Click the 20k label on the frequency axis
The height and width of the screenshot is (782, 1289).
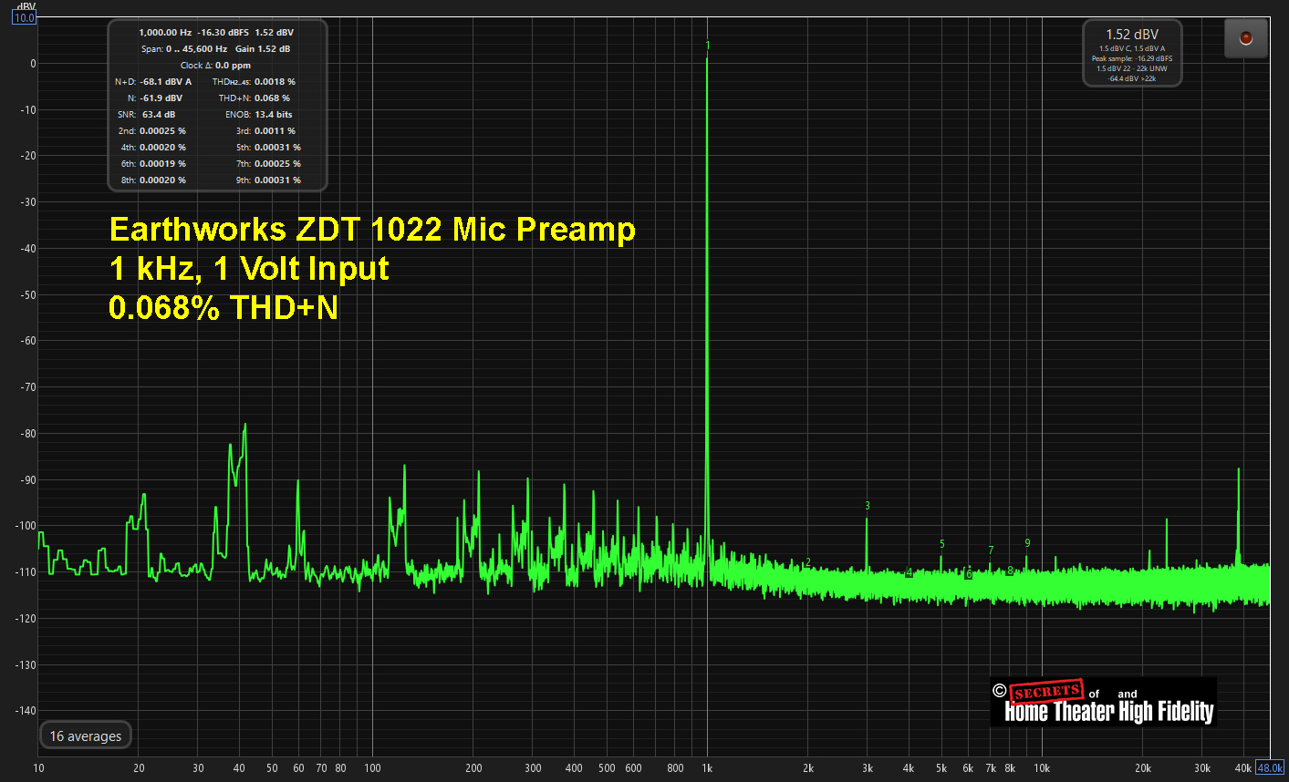coord(1143,768)
